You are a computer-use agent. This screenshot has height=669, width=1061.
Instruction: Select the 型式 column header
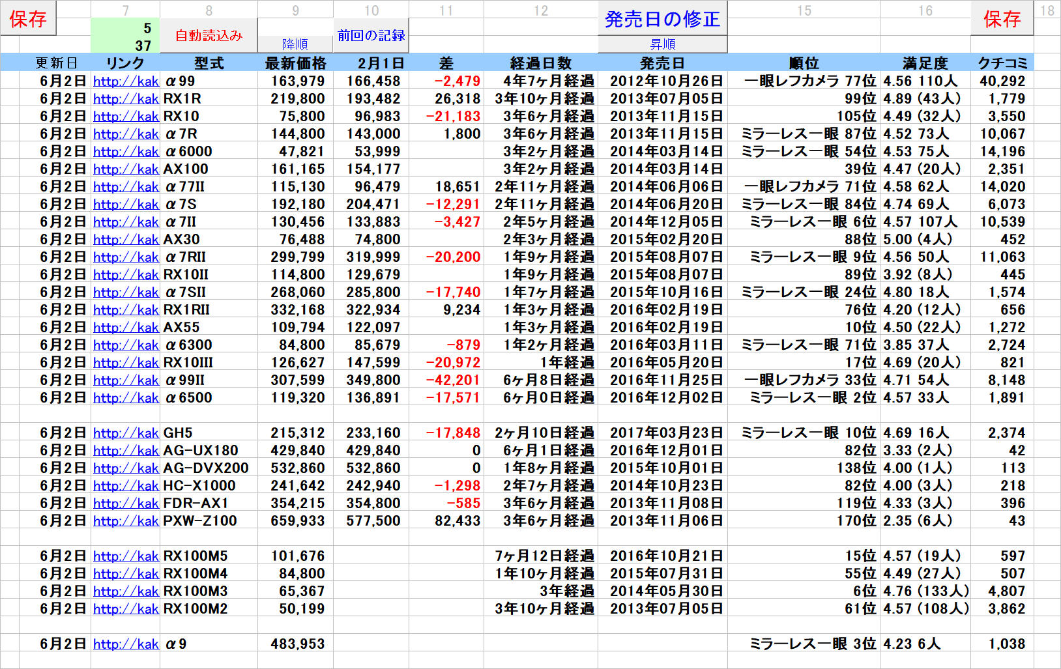(x=209, y=63)
